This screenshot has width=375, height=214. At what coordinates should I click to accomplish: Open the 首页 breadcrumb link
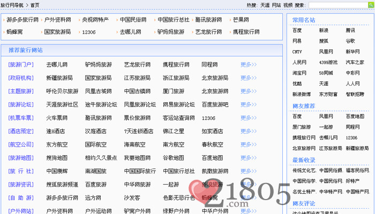pyautogui.click(x=34, y=5)
